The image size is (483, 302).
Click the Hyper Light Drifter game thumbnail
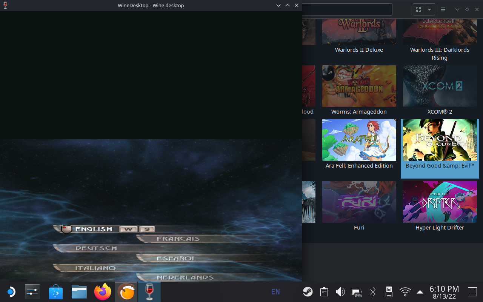coord(440,202)
